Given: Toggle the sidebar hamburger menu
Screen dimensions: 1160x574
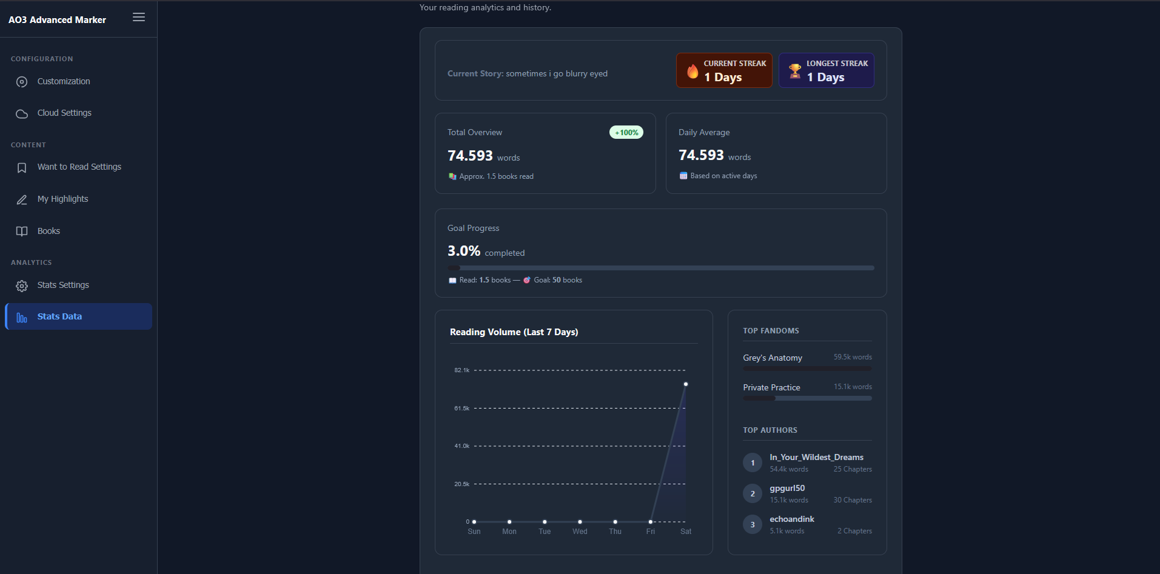Looking at the screenshot, I should 139,18.
